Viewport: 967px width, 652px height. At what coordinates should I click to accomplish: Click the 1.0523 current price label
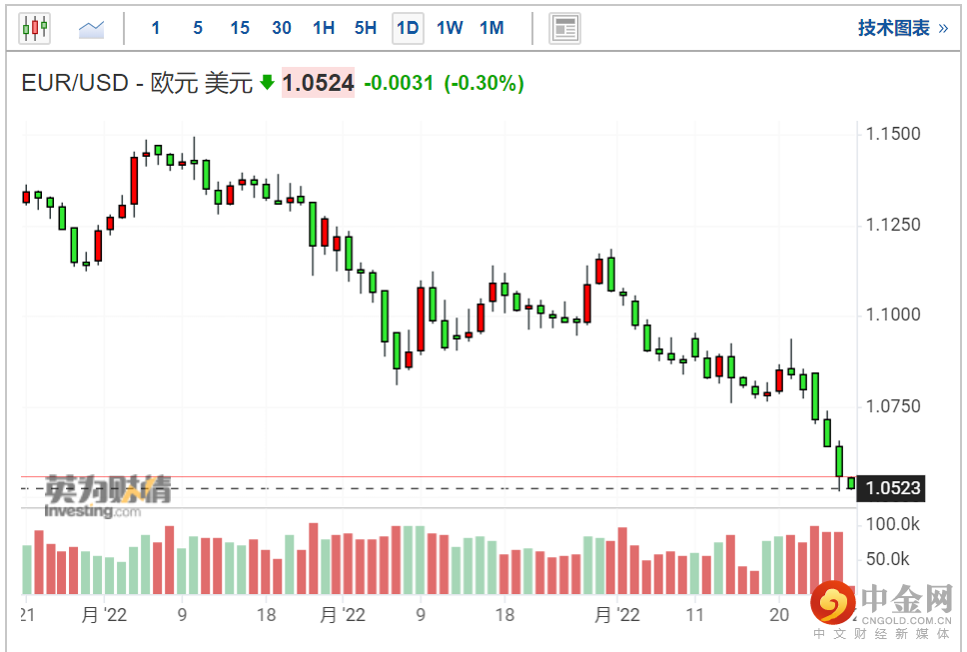893,488
